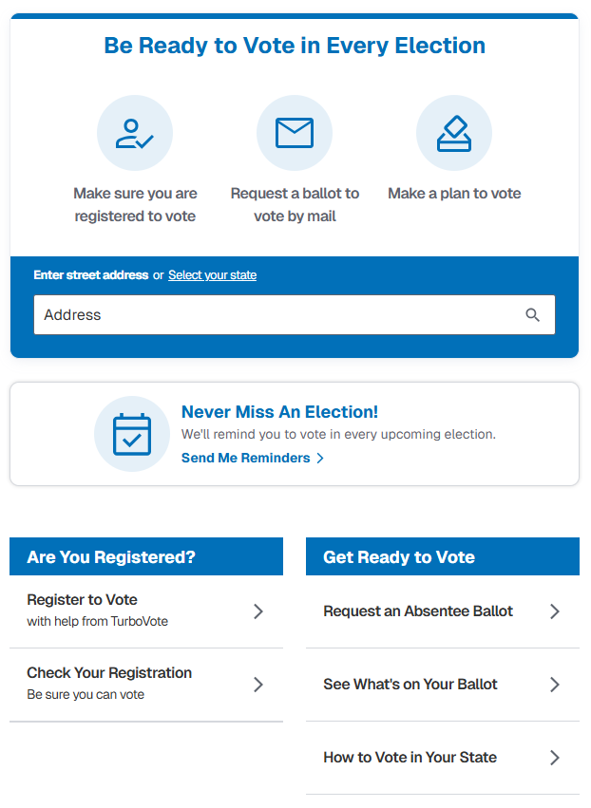Select Check Your Registration item
The width and height of the screenshot is (591, 808).
109,683
